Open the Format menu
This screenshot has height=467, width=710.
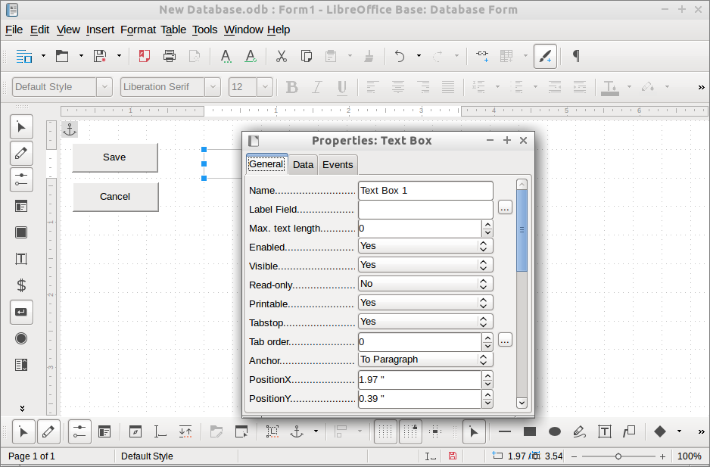[x=138, y=30]
